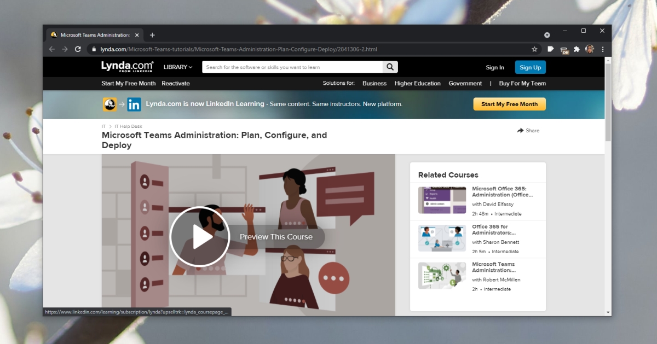Click the '2h 48m • Intermediate' text

(497, 214)
